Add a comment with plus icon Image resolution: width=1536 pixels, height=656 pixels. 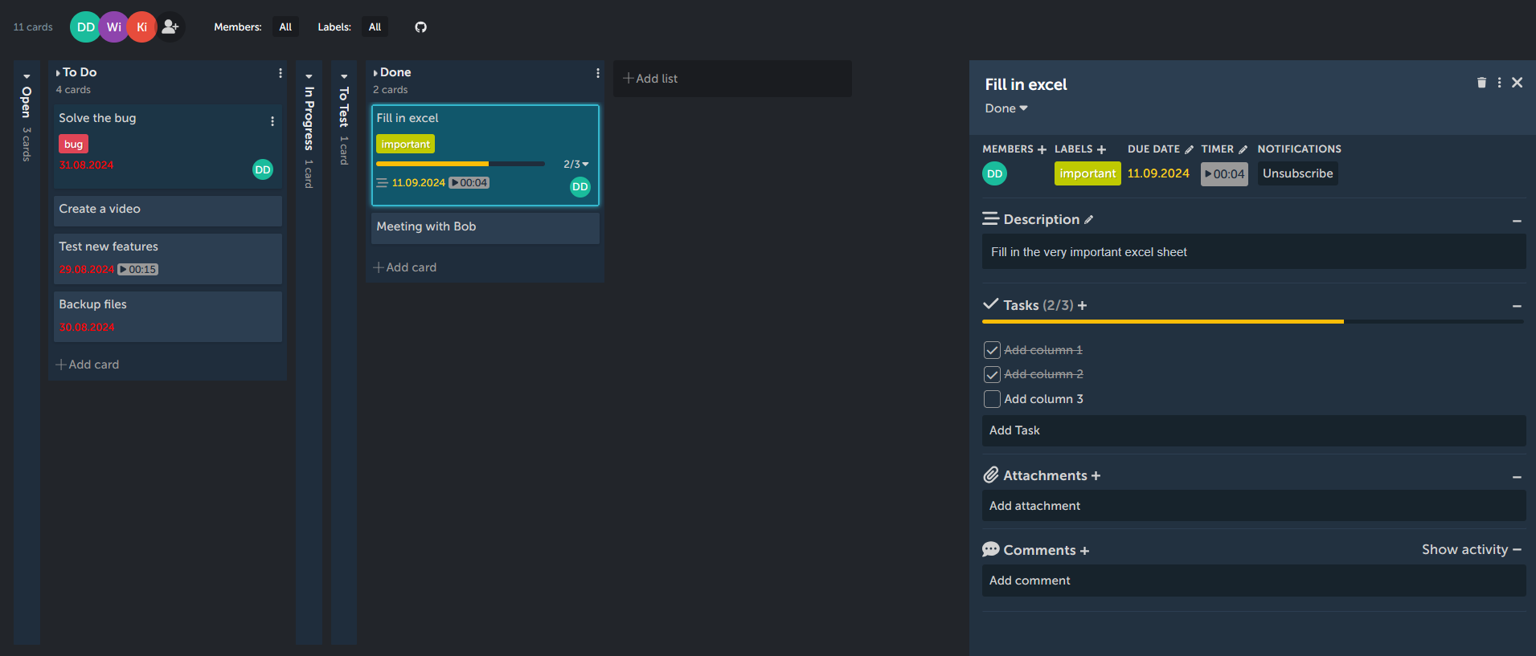point(1084,550)
